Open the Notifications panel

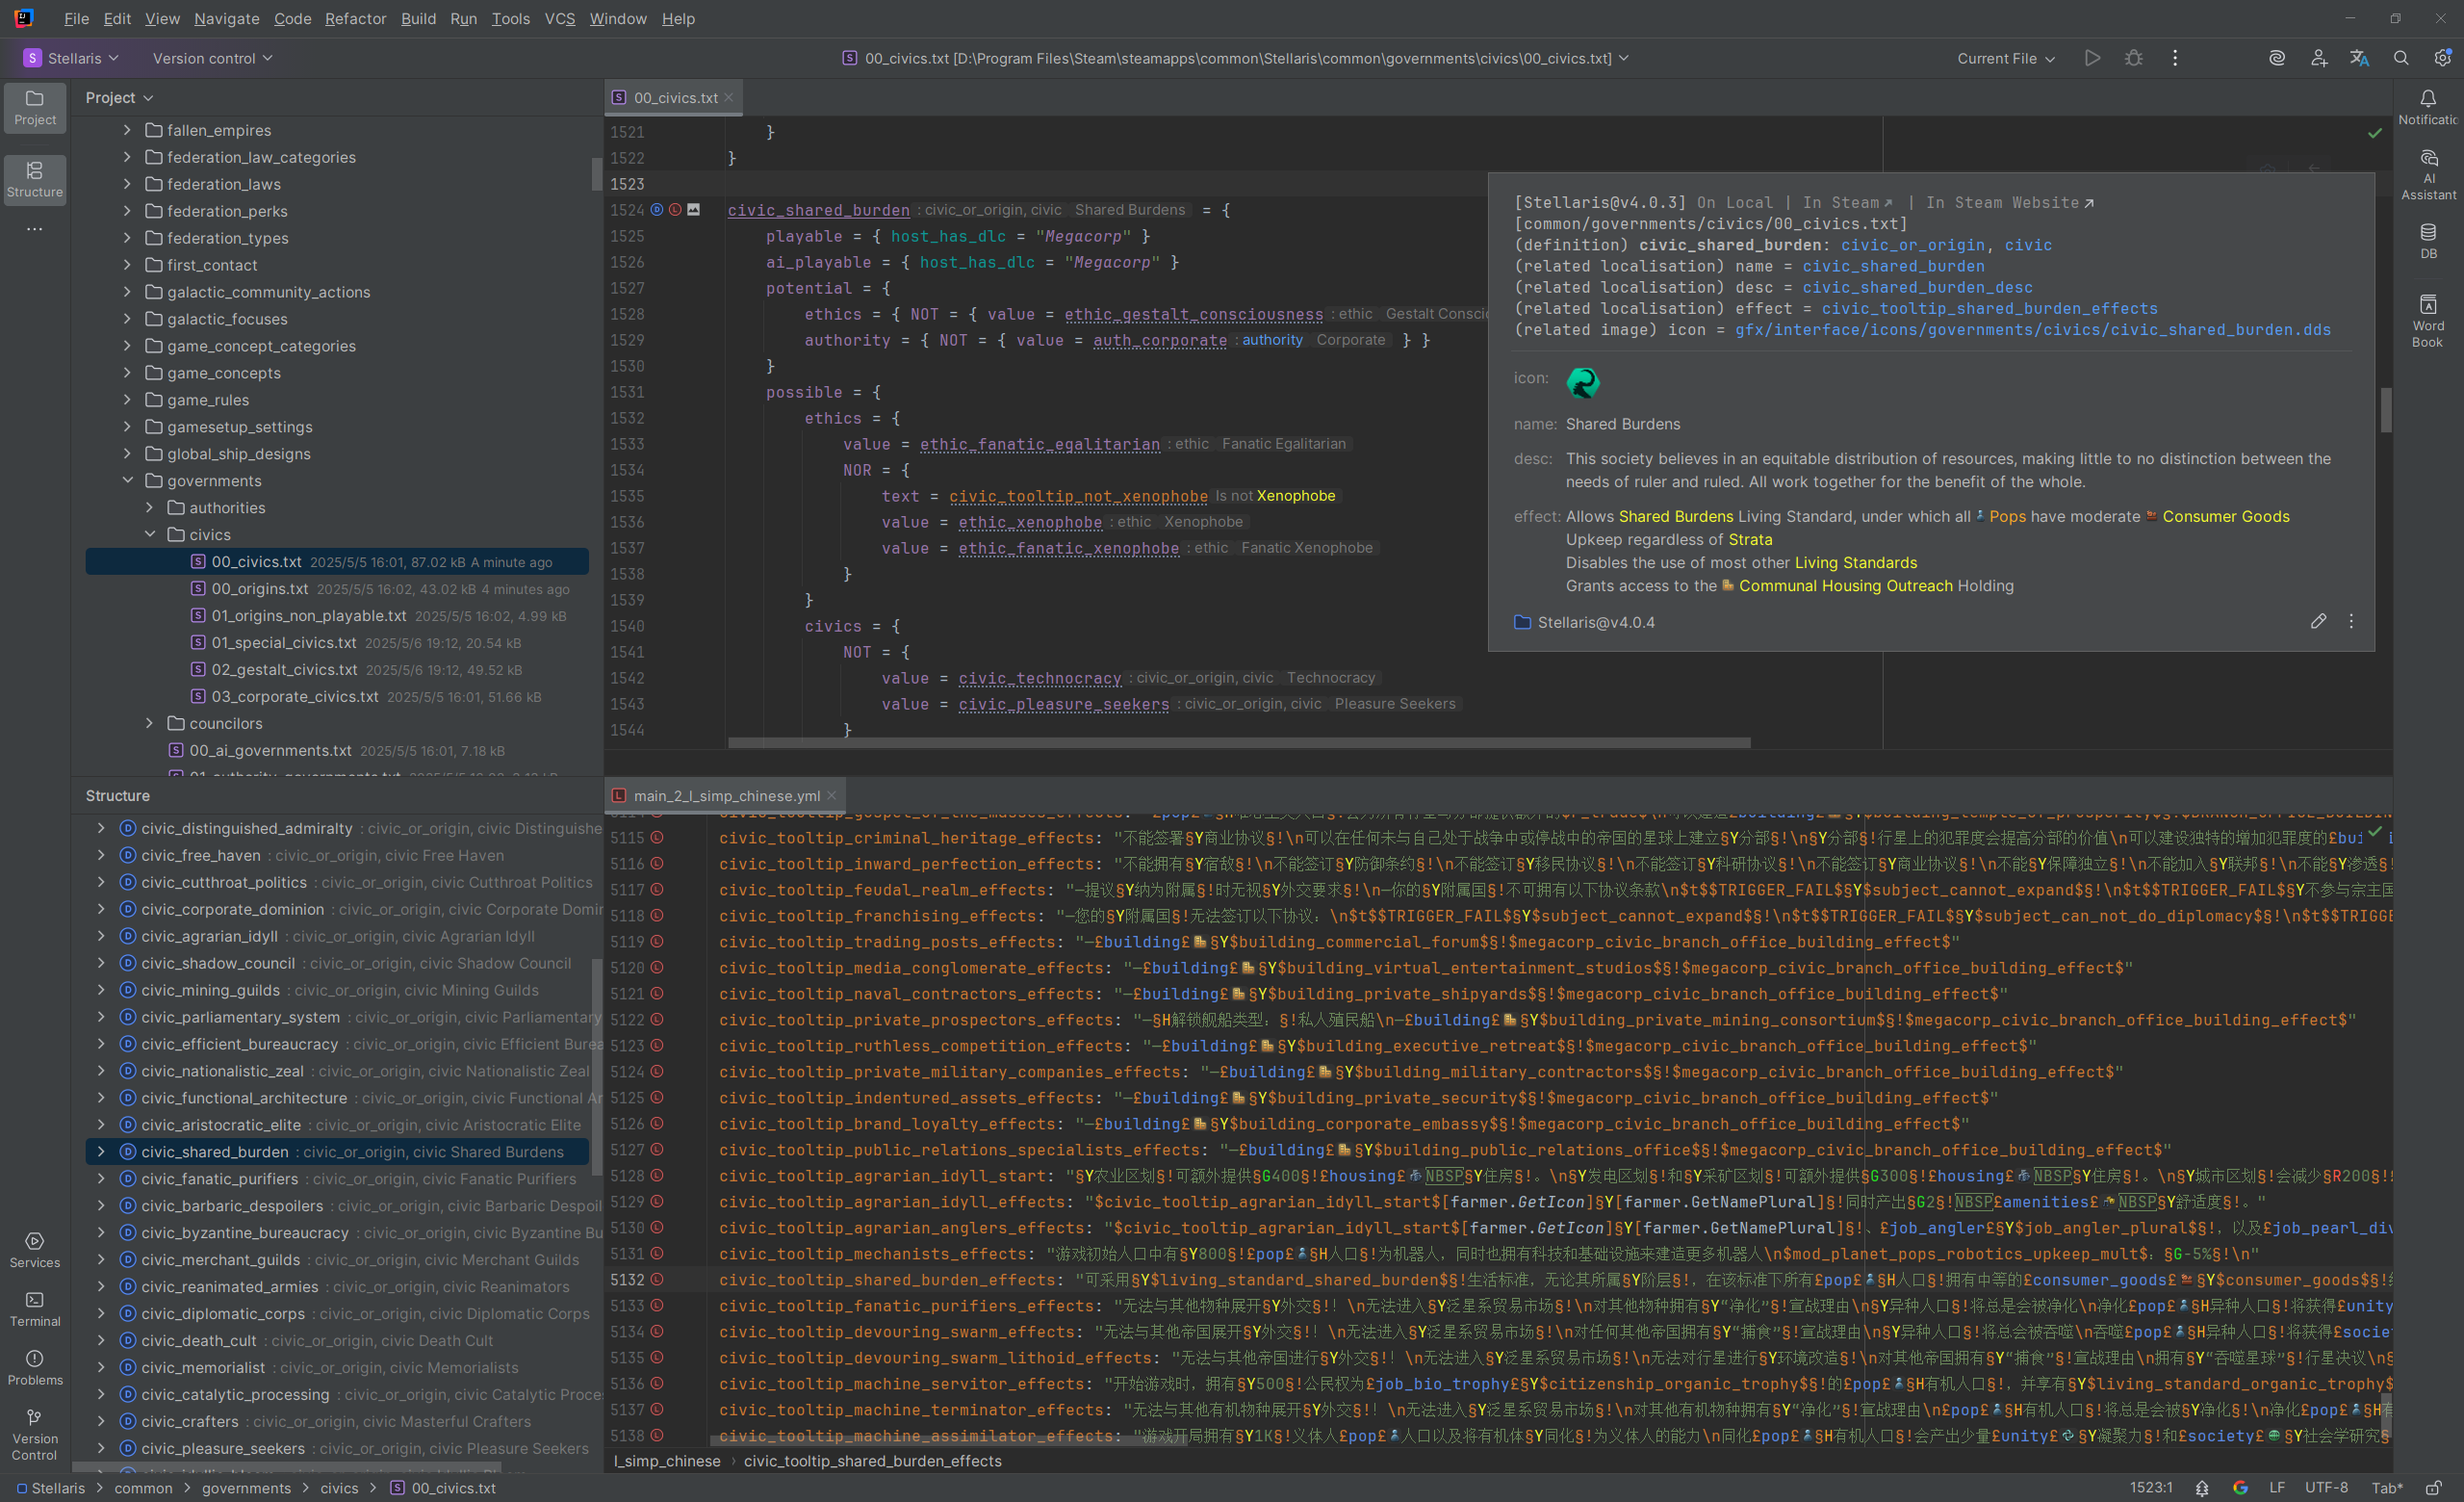click(x=2428, y=107)
